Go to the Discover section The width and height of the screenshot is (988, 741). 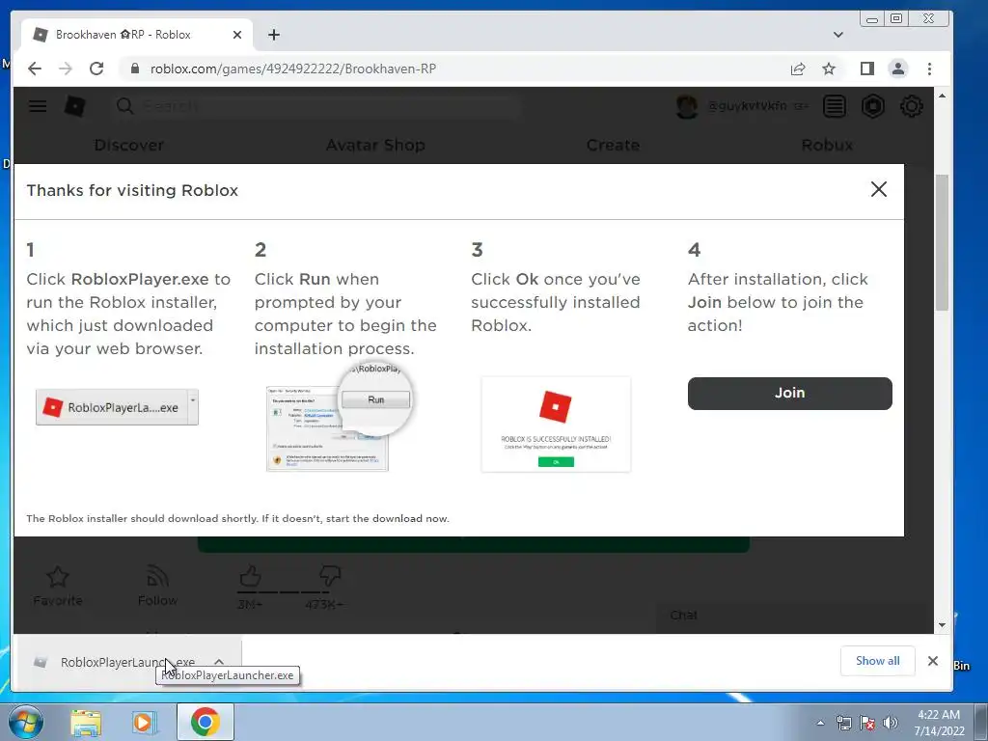(128, 145)
